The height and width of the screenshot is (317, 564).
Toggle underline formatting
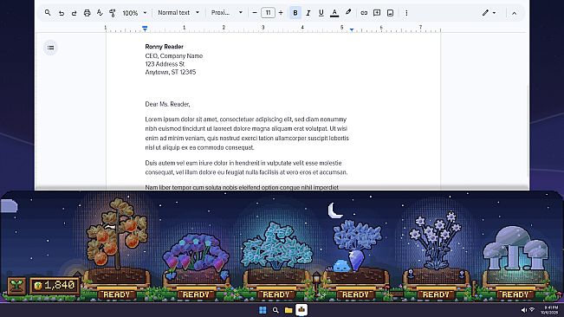pyautogui.click(x=321, y=13)
